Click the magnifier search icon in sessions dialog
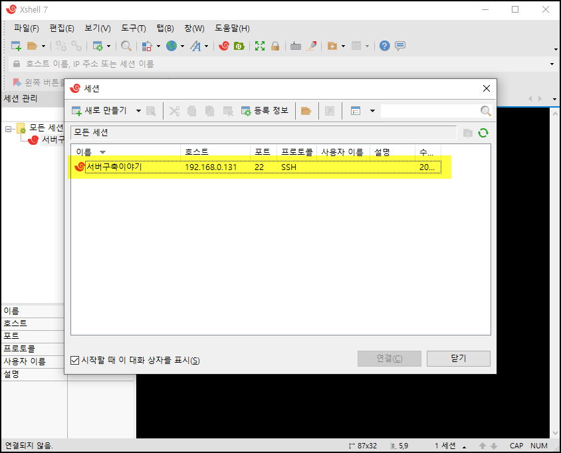 pos(485,111)
